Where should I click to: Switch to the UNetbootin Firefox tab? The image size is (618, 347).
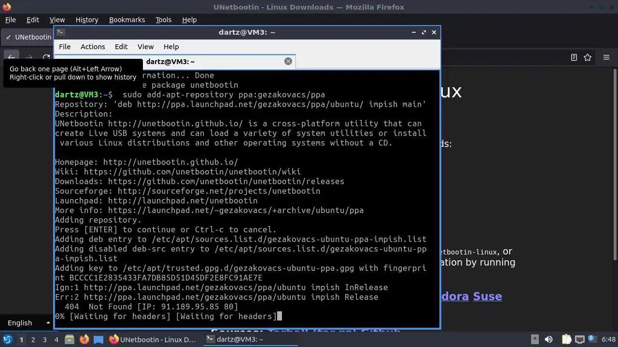point(28,37)
